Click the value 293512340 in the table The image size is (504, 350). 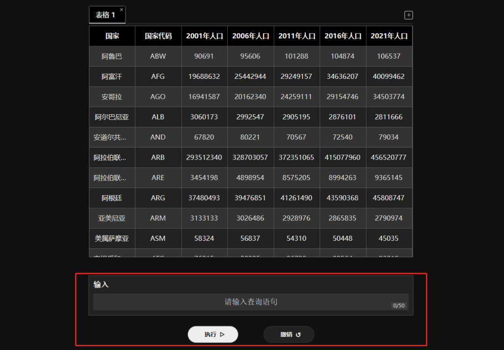pyautogui.click(x=204, y=157)
